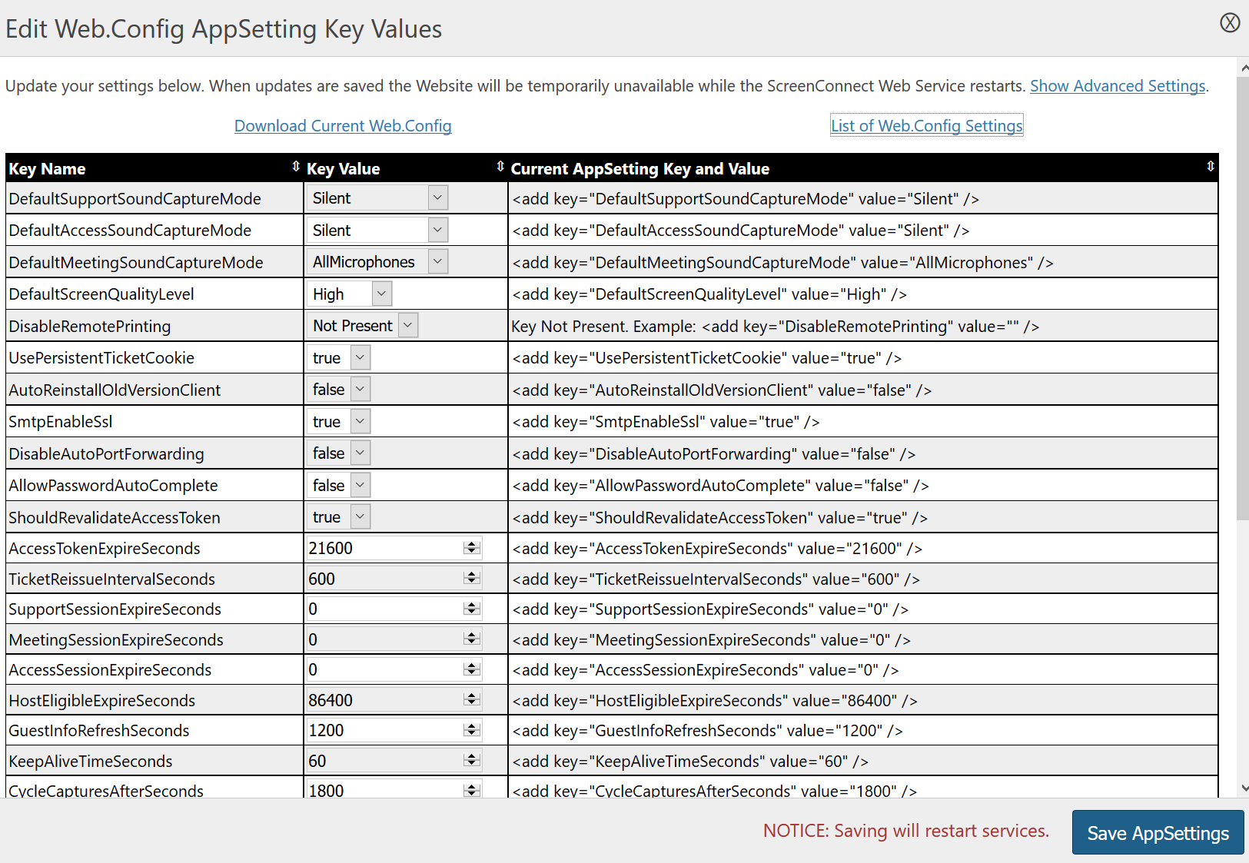The image size is (1249, 863).
Task: Open the Show Advanced Settings link
Action: pyautogui.click(x=1118, y=86)
